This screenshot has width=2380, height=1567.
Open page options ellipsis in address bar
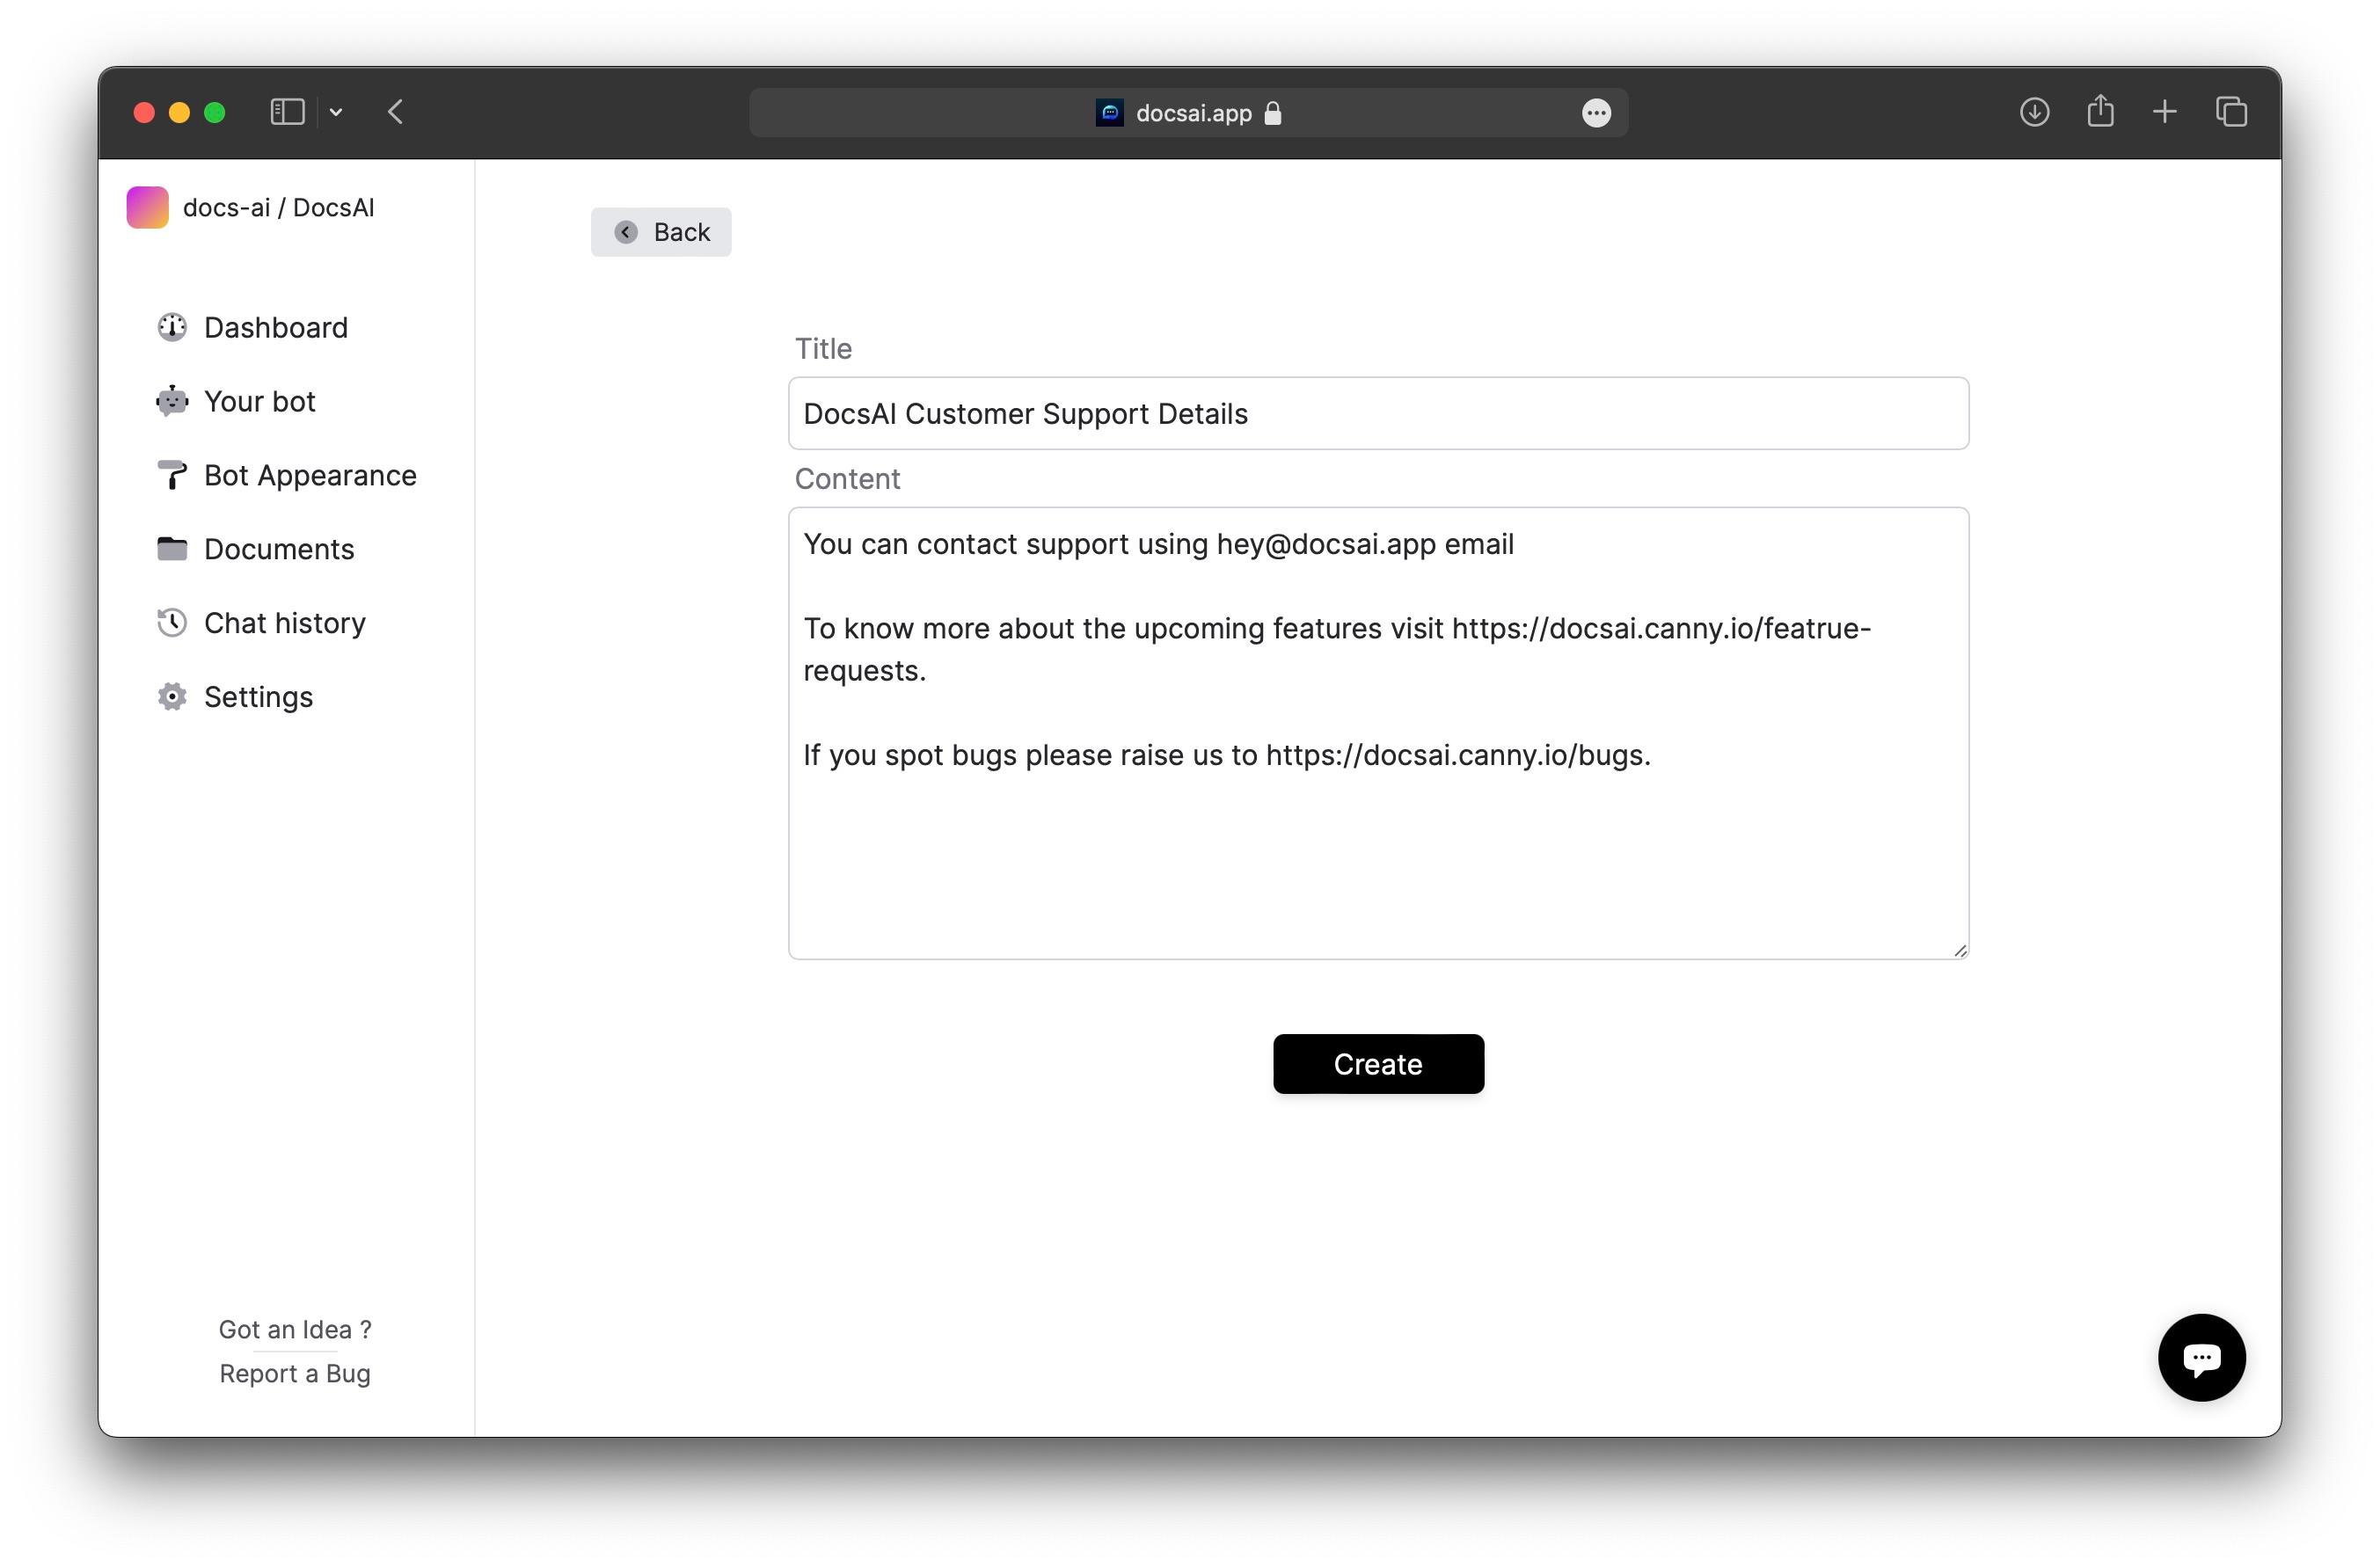1595,113
